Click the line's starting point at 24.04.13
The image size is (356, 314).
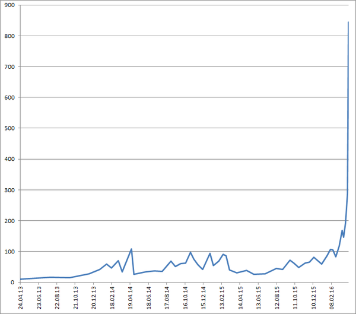coord(21,279)
